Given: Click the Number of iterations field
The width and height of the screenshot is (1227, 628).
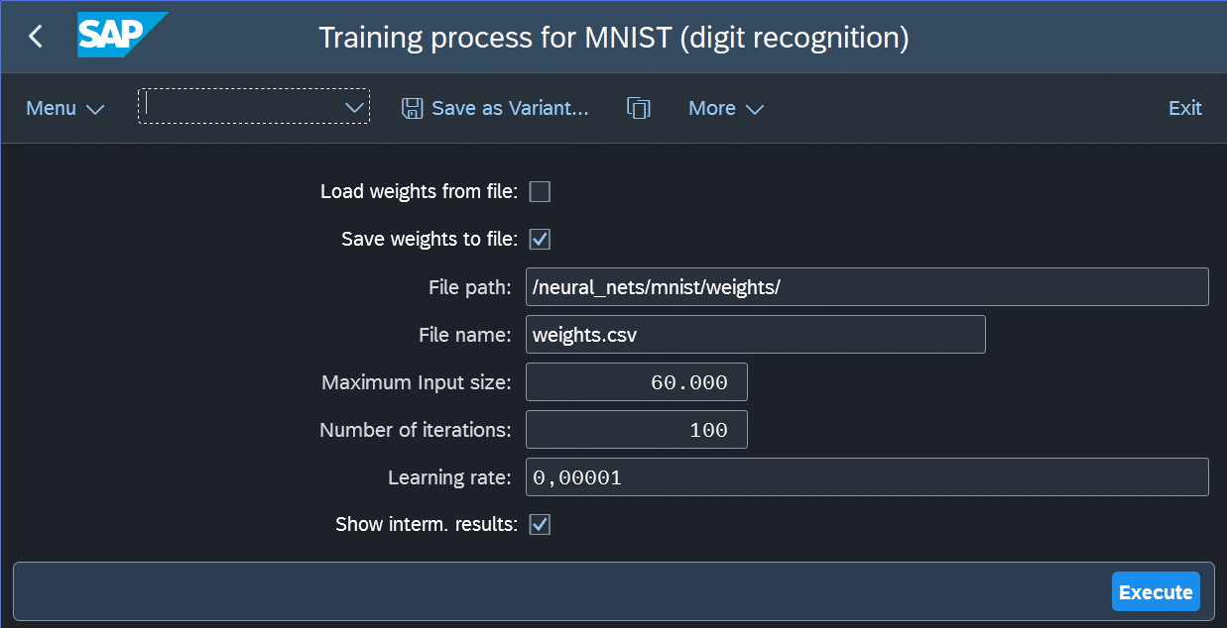Looking at the screenshot, I should coord(636,430).
